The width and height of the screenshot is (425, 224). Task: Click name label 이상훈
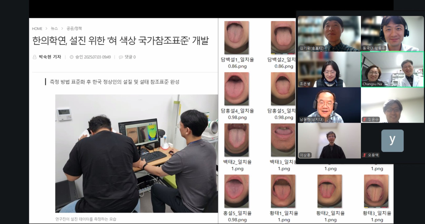point(305,155)
